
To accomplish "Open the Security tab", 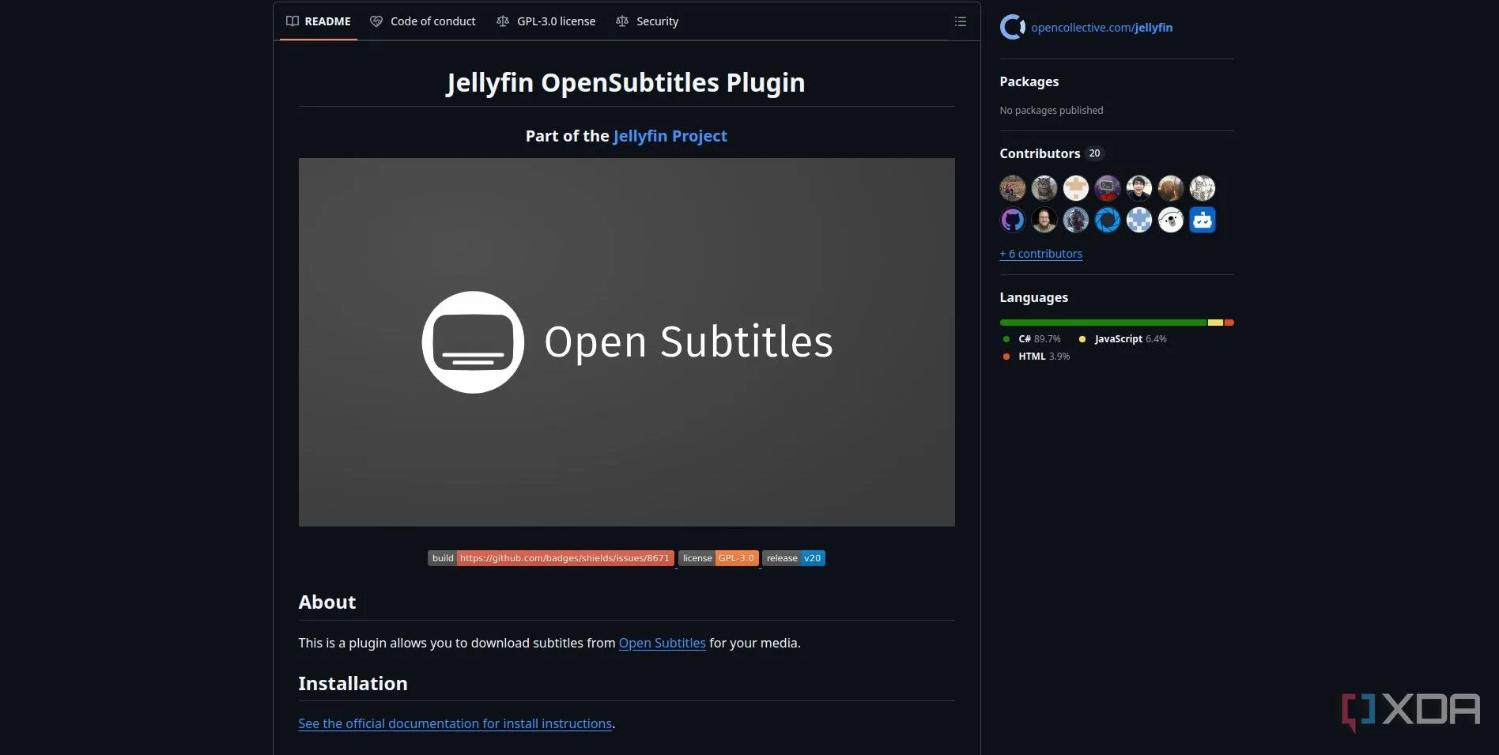I will 648,21.
